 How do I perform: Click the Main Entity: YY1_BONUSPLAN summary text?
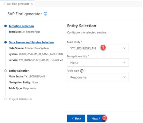point(27,77)
